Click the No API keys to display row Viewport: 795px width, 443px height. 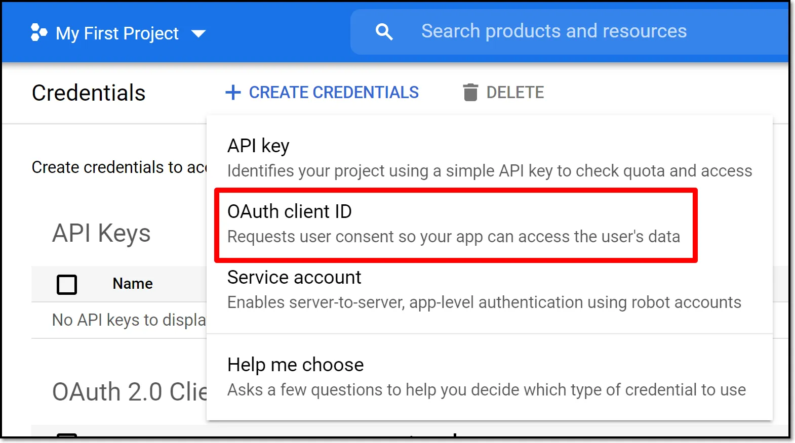click(x=119, y=320)
